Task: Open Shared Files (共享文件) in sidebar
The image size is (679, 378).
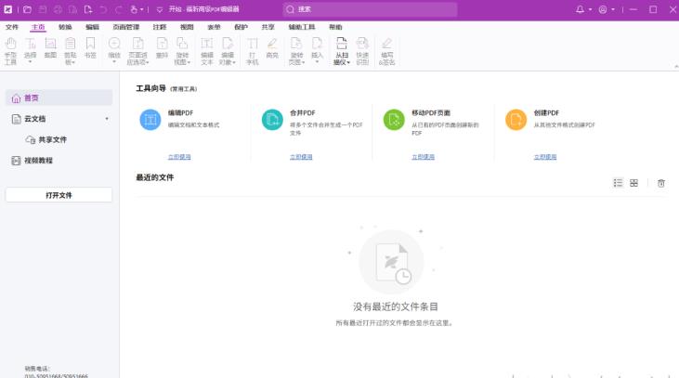Action: 46,139
